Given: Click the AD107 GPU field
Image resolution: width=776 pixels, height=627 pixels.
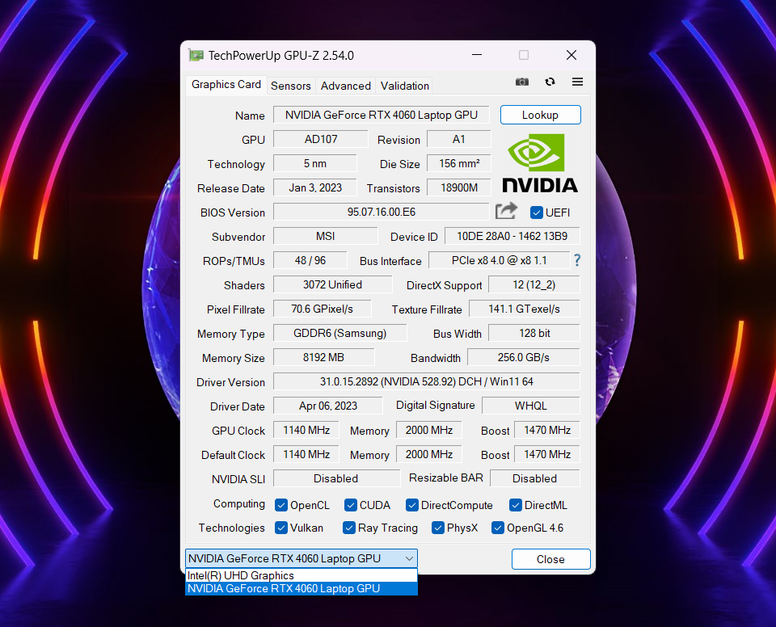Looking at the screenshot, I should (x=321, y=139).
